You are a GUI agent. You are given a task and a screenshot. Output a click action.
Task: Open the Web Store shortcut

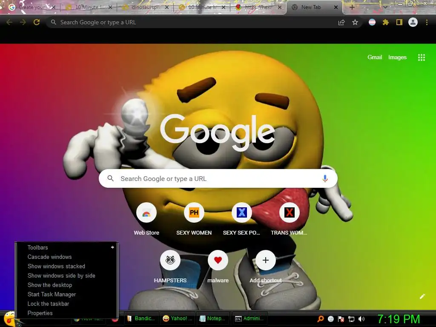pos(146,219)
